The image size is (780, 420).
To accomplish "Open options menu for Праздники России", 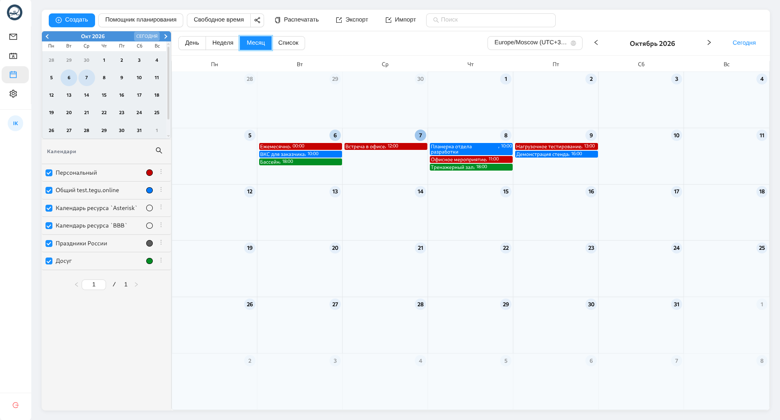I will [x=161, y=242].
